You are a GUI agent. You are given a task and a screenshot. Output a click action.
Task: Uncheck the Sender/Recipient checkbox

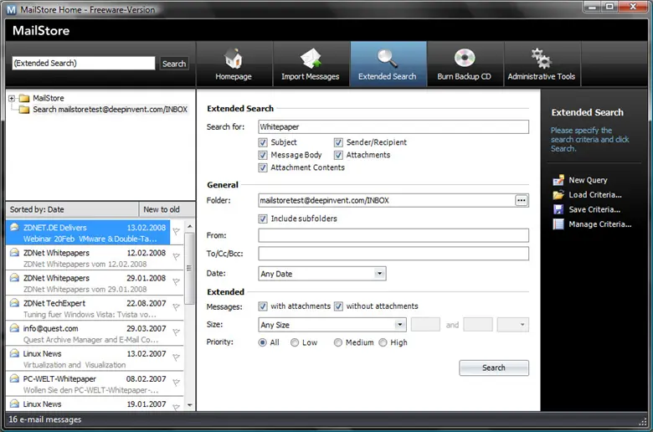click(x=338, y=142)
